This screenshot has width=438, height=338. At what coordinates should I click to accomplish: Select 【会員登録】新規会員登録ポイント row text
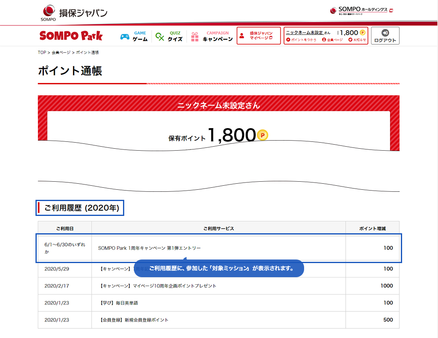point(134,320)
